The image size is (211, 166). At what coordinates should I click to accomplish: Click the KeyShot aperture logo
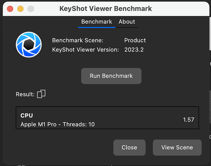pyautogui.click(x=29, y=44)
